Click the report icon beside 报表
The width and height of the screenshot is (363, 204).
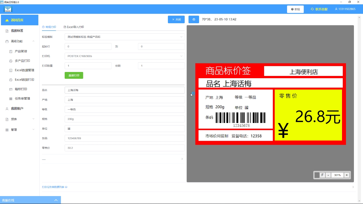(x=7, y=119)
